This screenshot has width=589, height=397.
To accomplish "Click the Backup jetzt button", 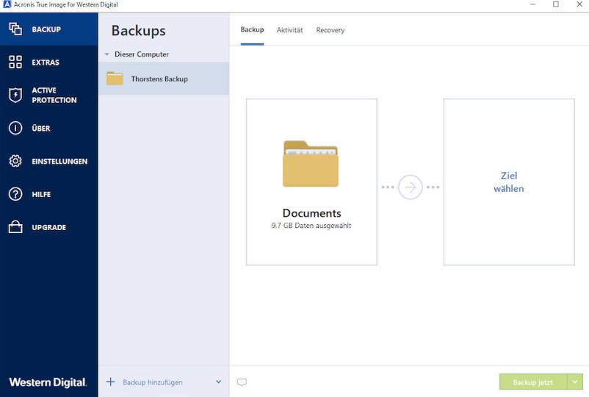I will [533, 382].
